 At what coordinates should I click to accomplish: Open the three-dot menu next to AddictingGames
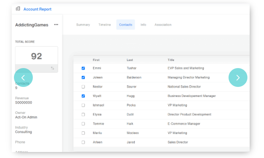(x=56, y=25)
